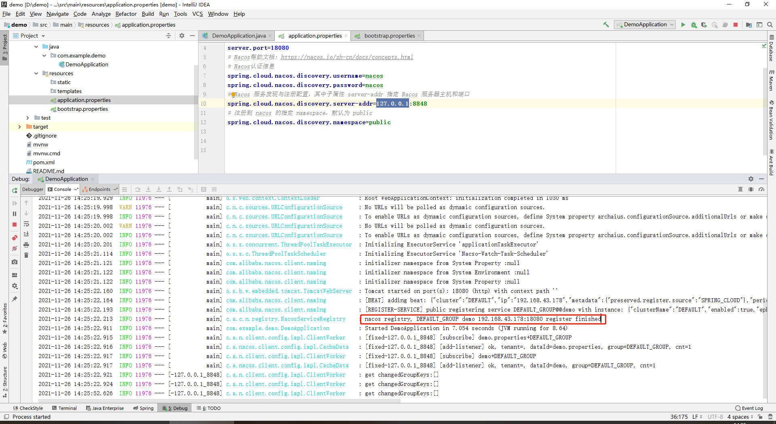776x424 pixels.
Task: Print console output
Action: click(26, 245)
